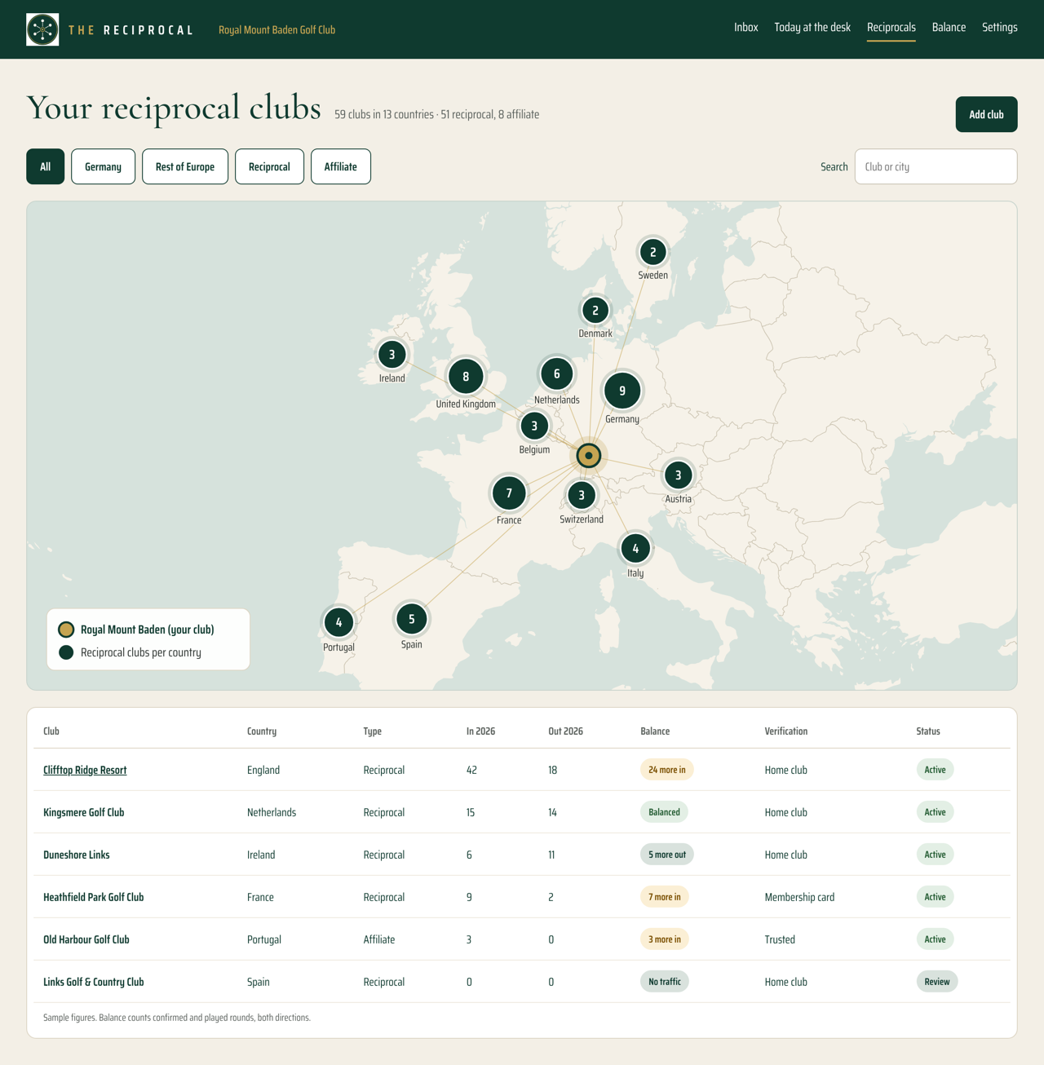Click The Reciprocal logo icon
Image resolution: width=1044 pixels, height=1065 pixels.
(x=42, y=29)
